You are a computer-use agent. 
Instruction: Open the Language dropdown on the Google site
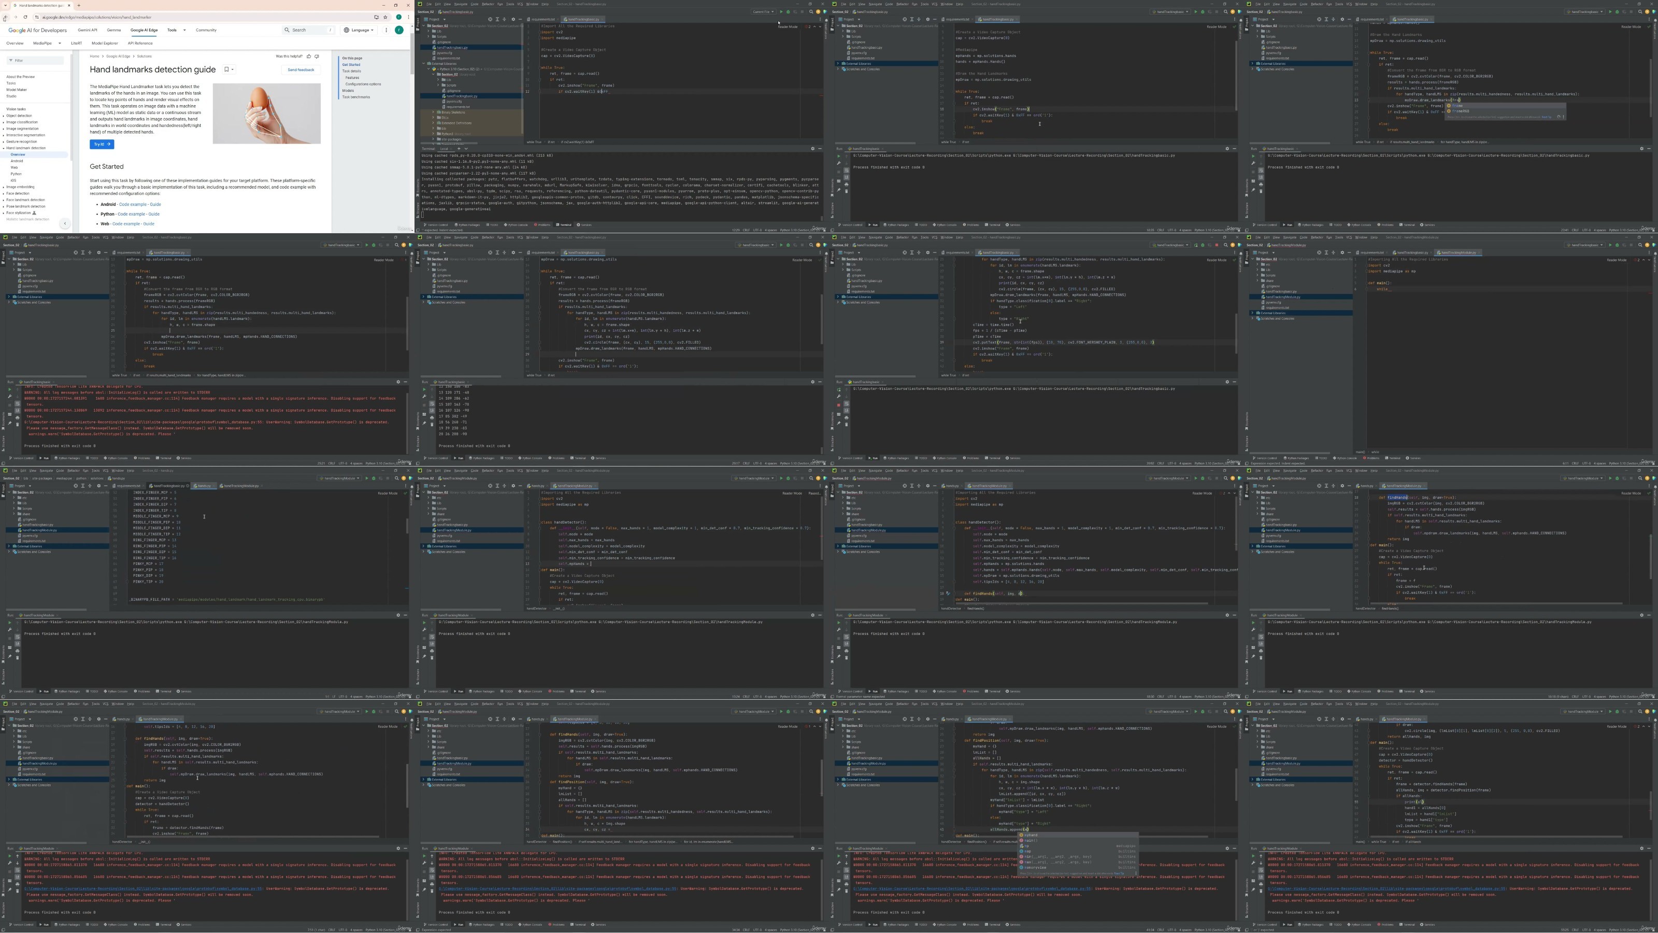(359, 30)
